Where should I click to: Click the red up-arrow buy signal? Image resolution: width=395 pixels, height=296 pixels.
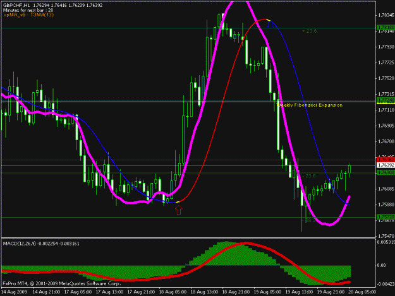coord(179,210)
